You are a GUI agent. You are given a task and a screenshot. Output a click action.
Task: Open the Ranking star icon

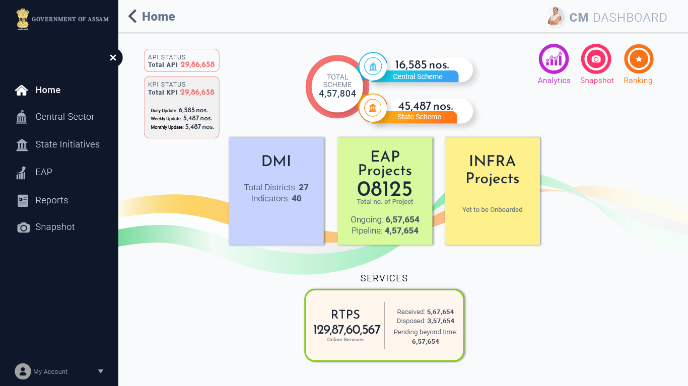click(638, 59)
